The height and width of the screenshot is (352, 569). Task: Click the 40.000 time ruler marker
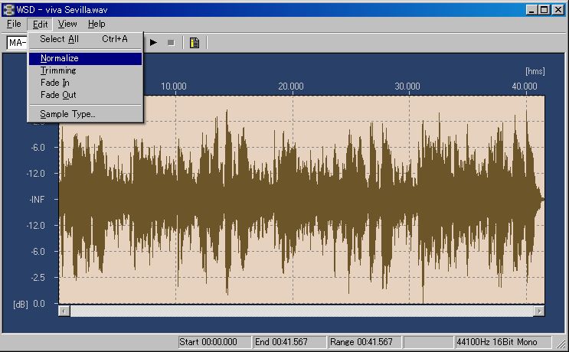[x=525, y=86]
